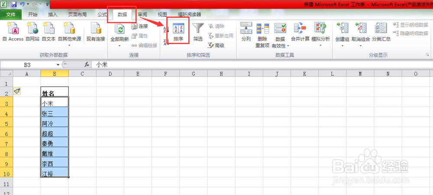Open 分类汇总 subtotal

(x=381, y=32)
